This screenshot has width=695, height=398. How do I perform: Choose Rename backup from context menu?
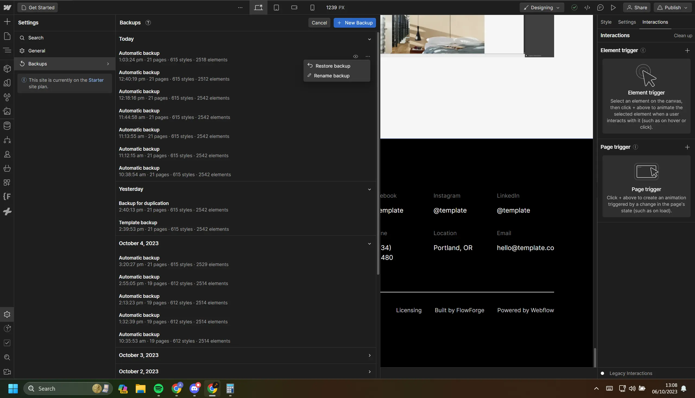pos(337,76)
